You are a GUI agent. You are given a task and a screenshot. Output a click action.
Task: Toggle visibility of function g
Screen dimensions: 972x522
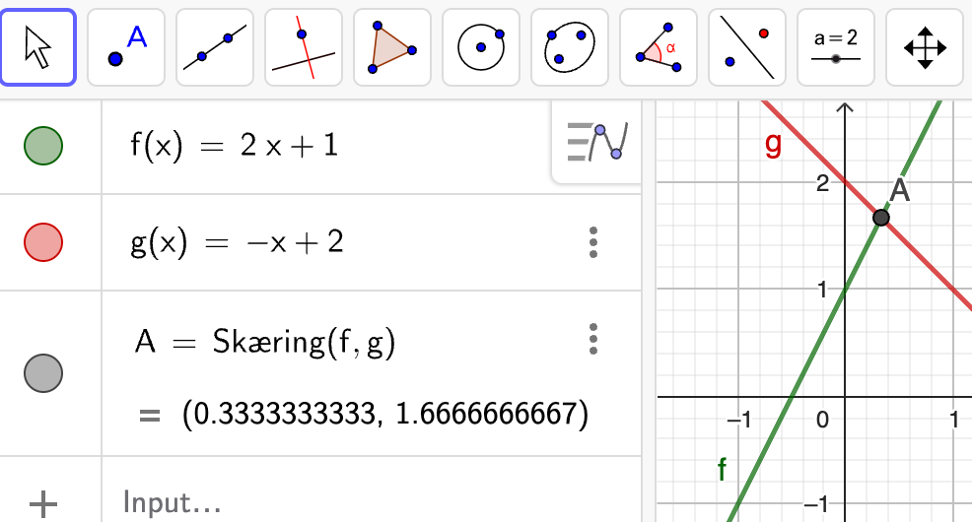(x=43, y=242)
